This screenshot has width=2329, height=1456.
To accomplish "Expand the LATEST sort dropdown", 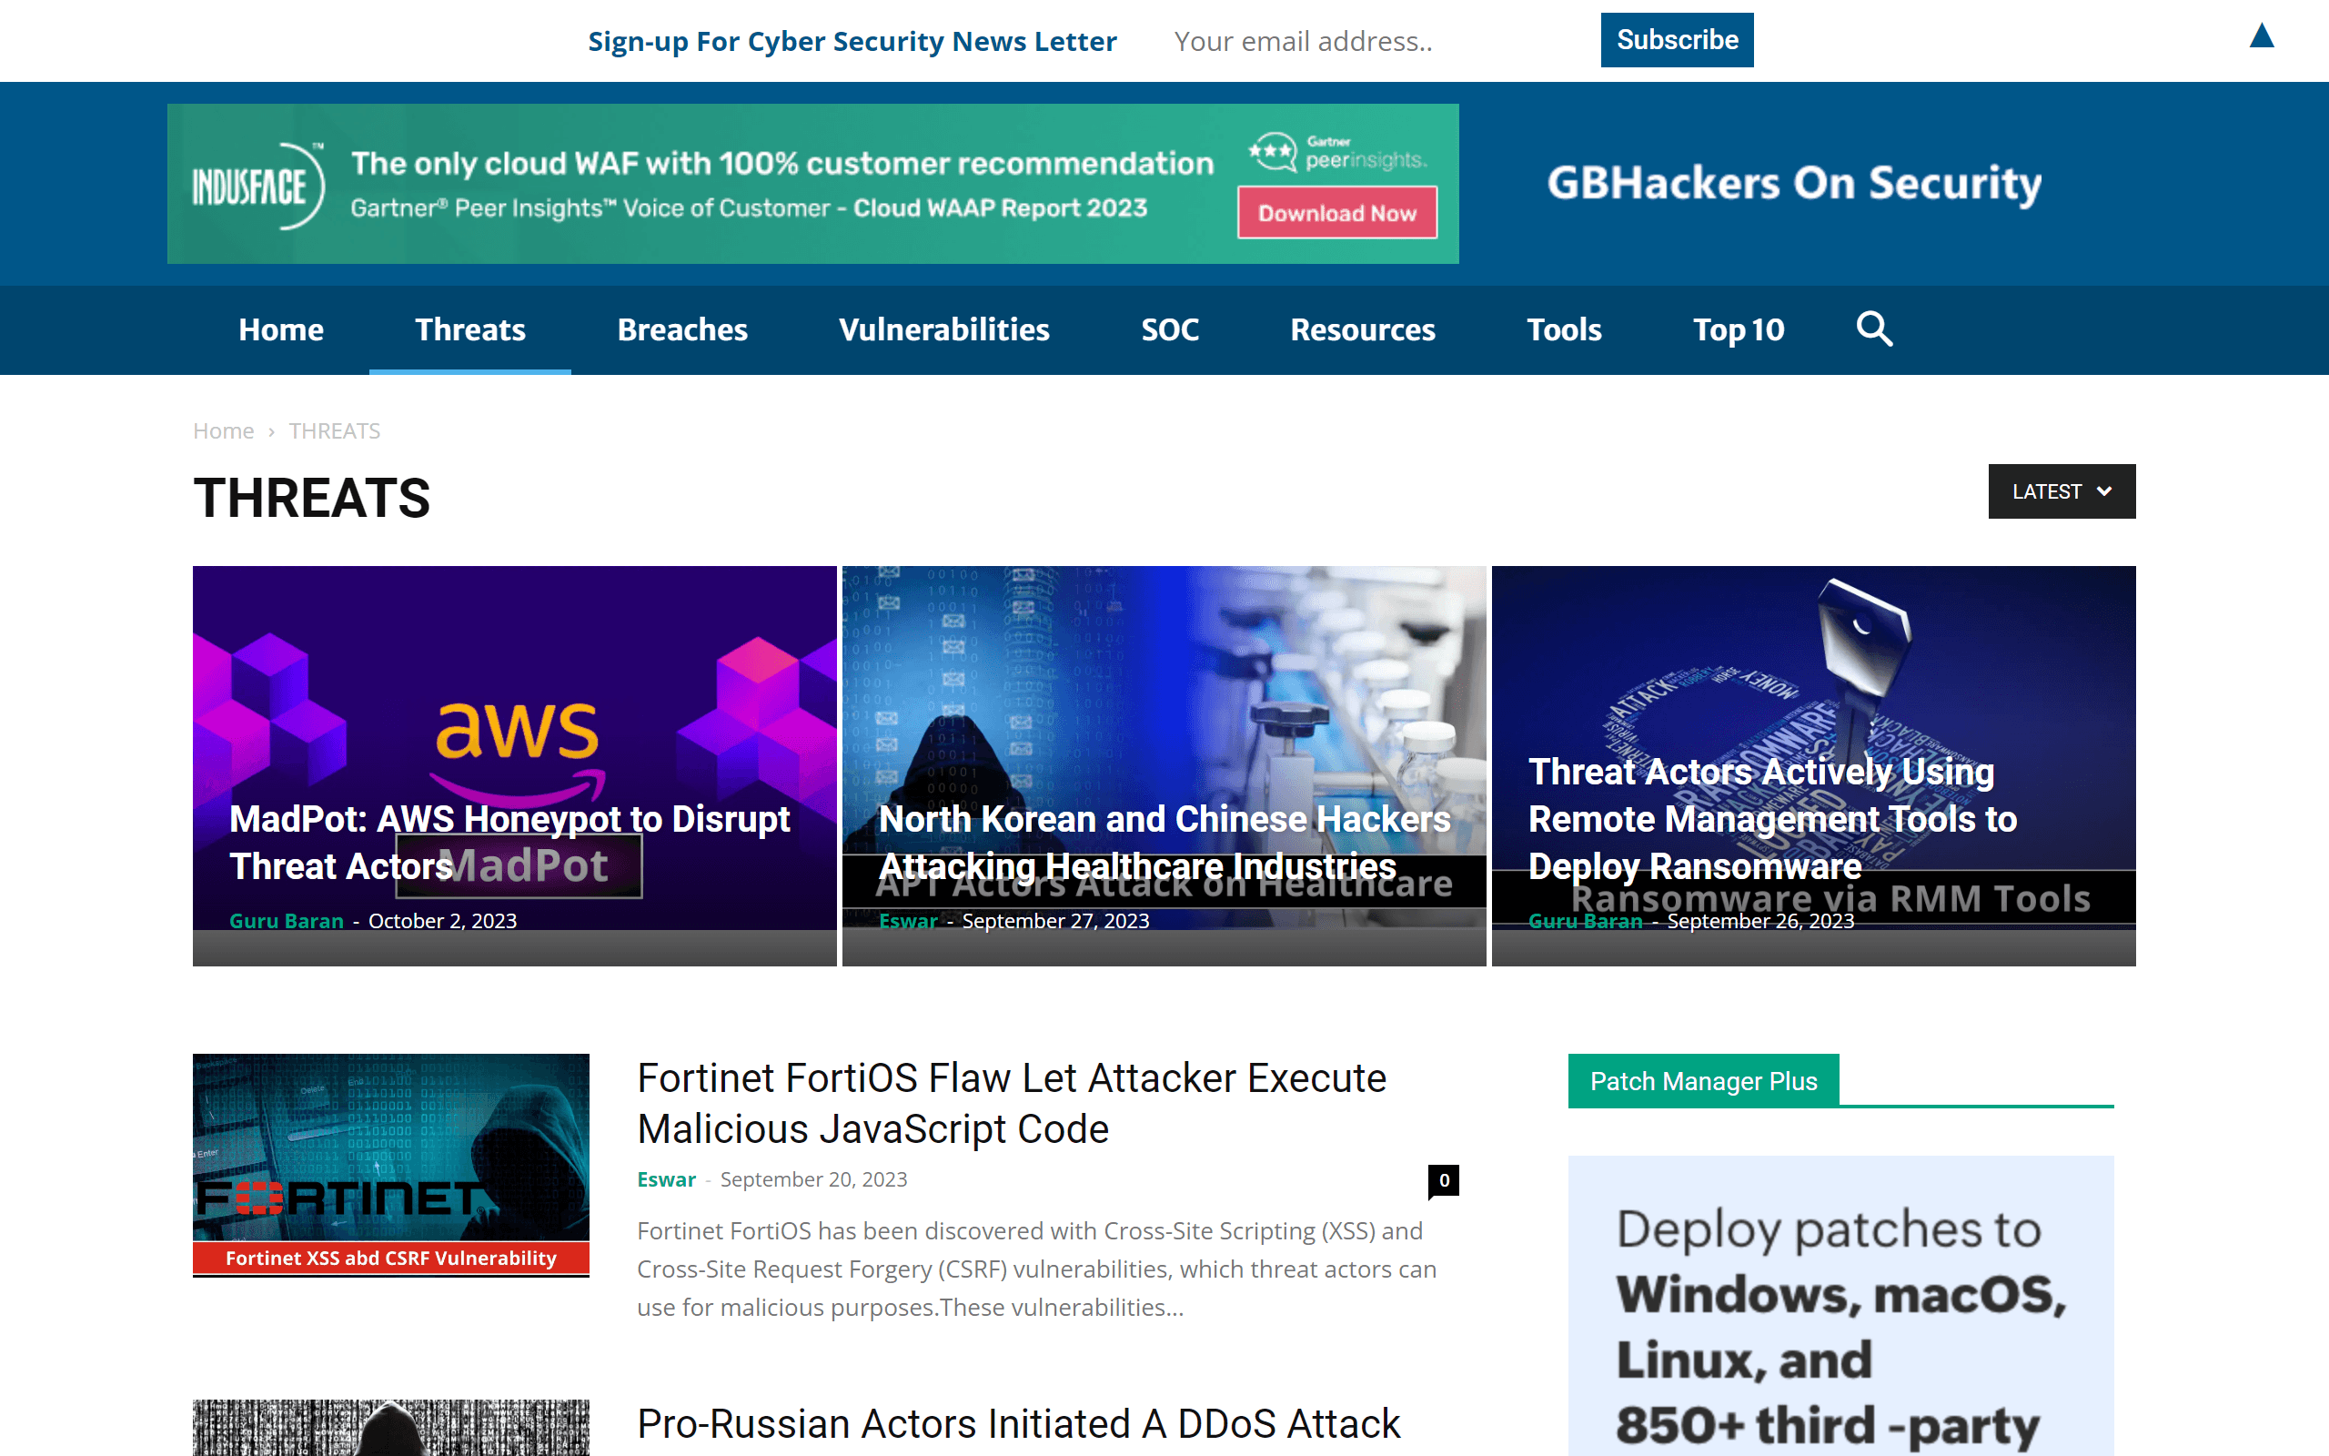I will (2061, 491).
